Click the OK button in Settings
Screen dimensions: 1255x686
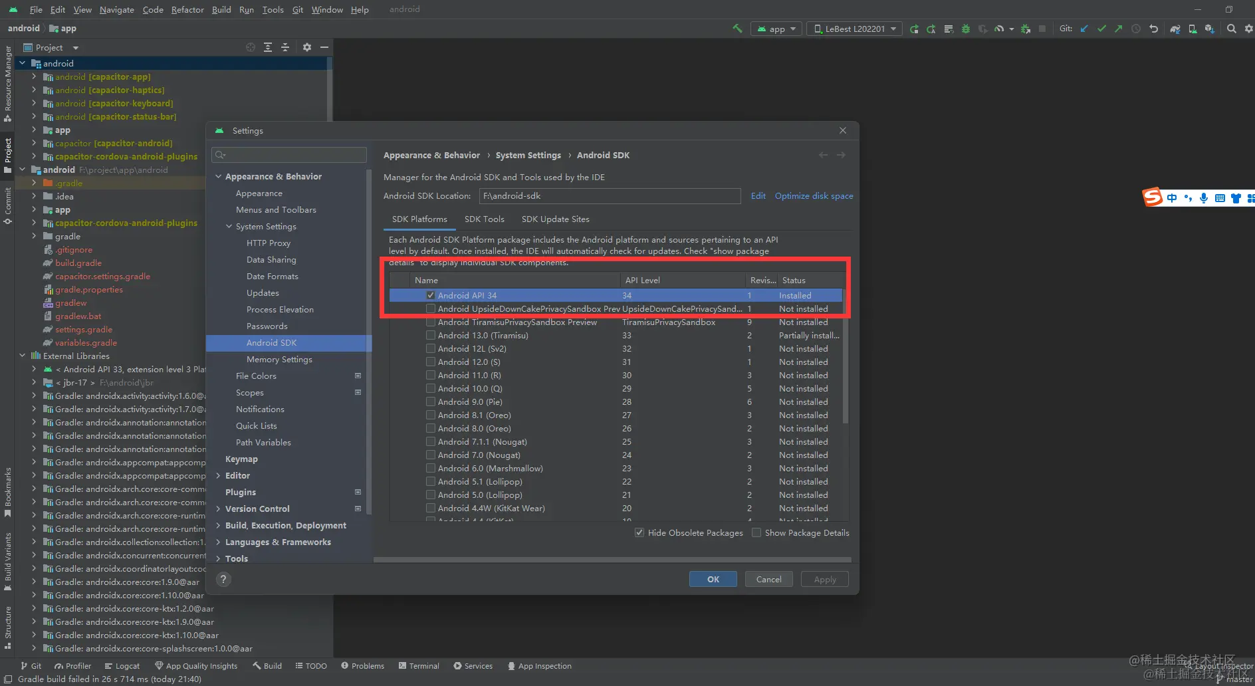click(x=713, y=579)
